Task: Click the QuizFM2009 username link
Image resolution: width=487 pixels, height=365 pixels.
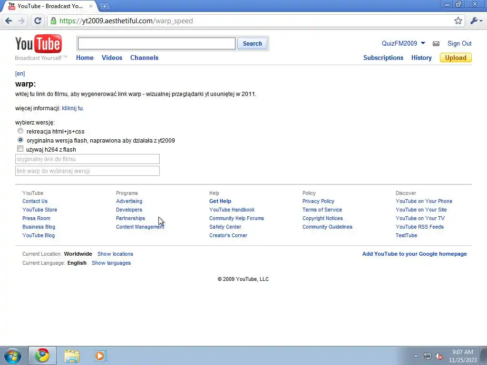Action: [399, 43]
